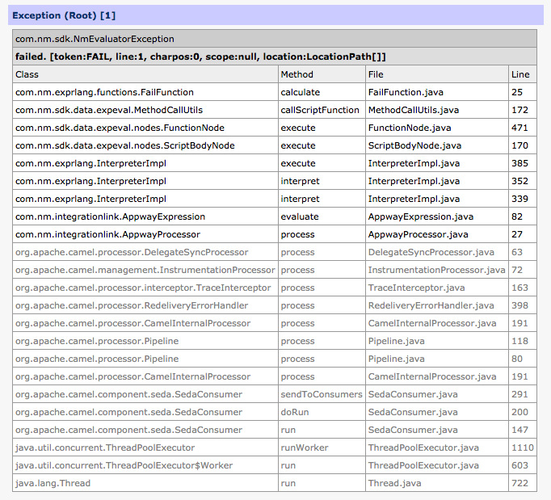Click ScriptBodyNode.java file cell

click(437, 145)
